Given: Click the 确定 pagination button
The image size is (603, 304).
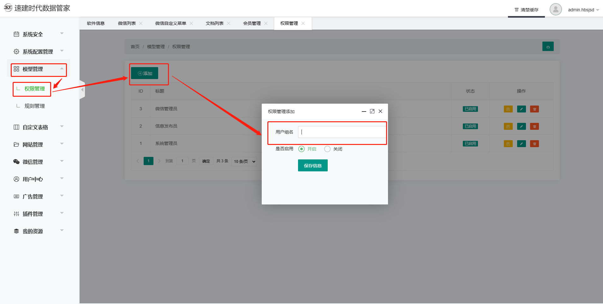Looking at the screenshot, I should pos(206,161).
